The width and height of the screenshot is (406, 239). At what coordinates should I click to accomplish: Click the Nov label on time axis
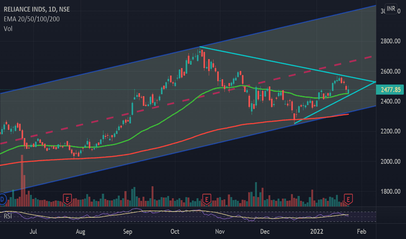coord(220,231)
